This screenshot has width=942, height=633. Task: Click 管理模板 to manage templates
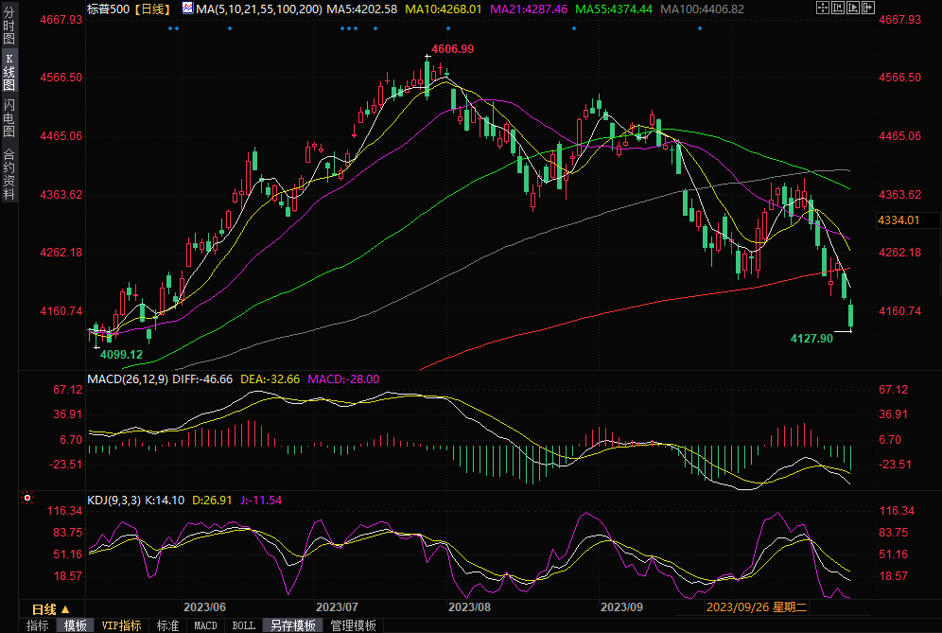point(353,625)
